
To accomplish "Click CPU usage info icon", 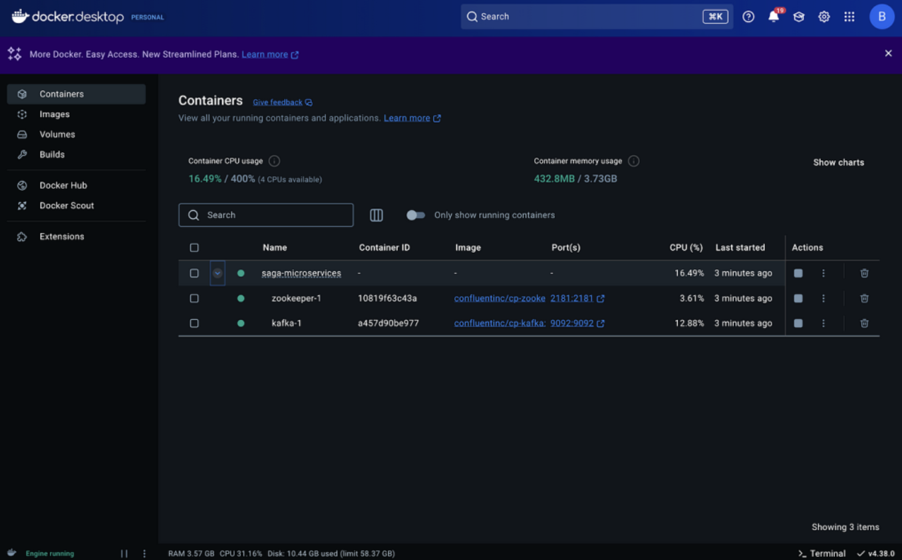I will pos(274,161).
